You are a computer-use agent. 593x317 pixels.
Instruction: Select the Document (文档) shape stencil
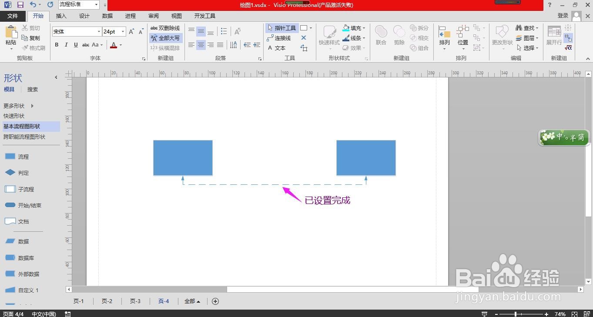coord(17,221)
